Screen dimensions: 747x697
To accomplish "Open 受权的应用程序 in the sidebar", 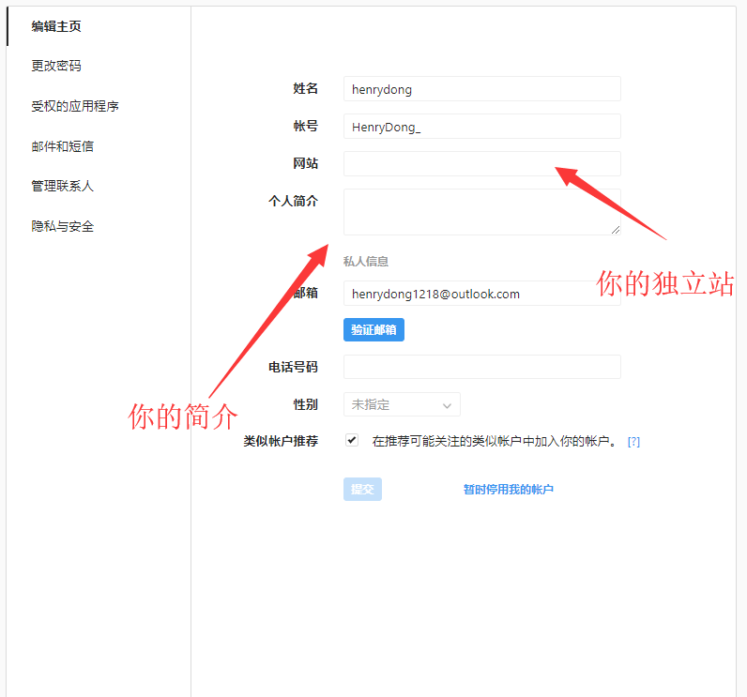I will point(75,106).
